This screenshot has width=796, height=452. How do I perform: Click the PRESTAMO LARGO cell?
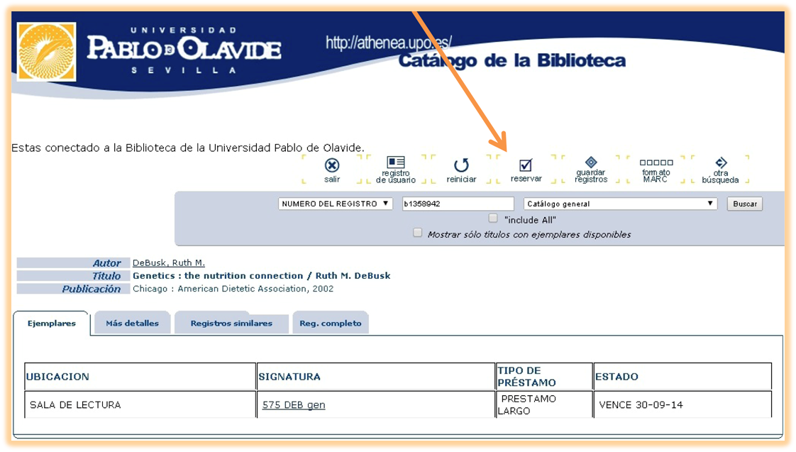pos(543,404)
